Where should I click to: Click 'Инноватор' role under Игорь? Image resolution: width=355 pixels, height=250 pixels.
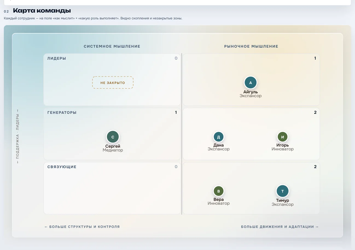pos(283,149)
